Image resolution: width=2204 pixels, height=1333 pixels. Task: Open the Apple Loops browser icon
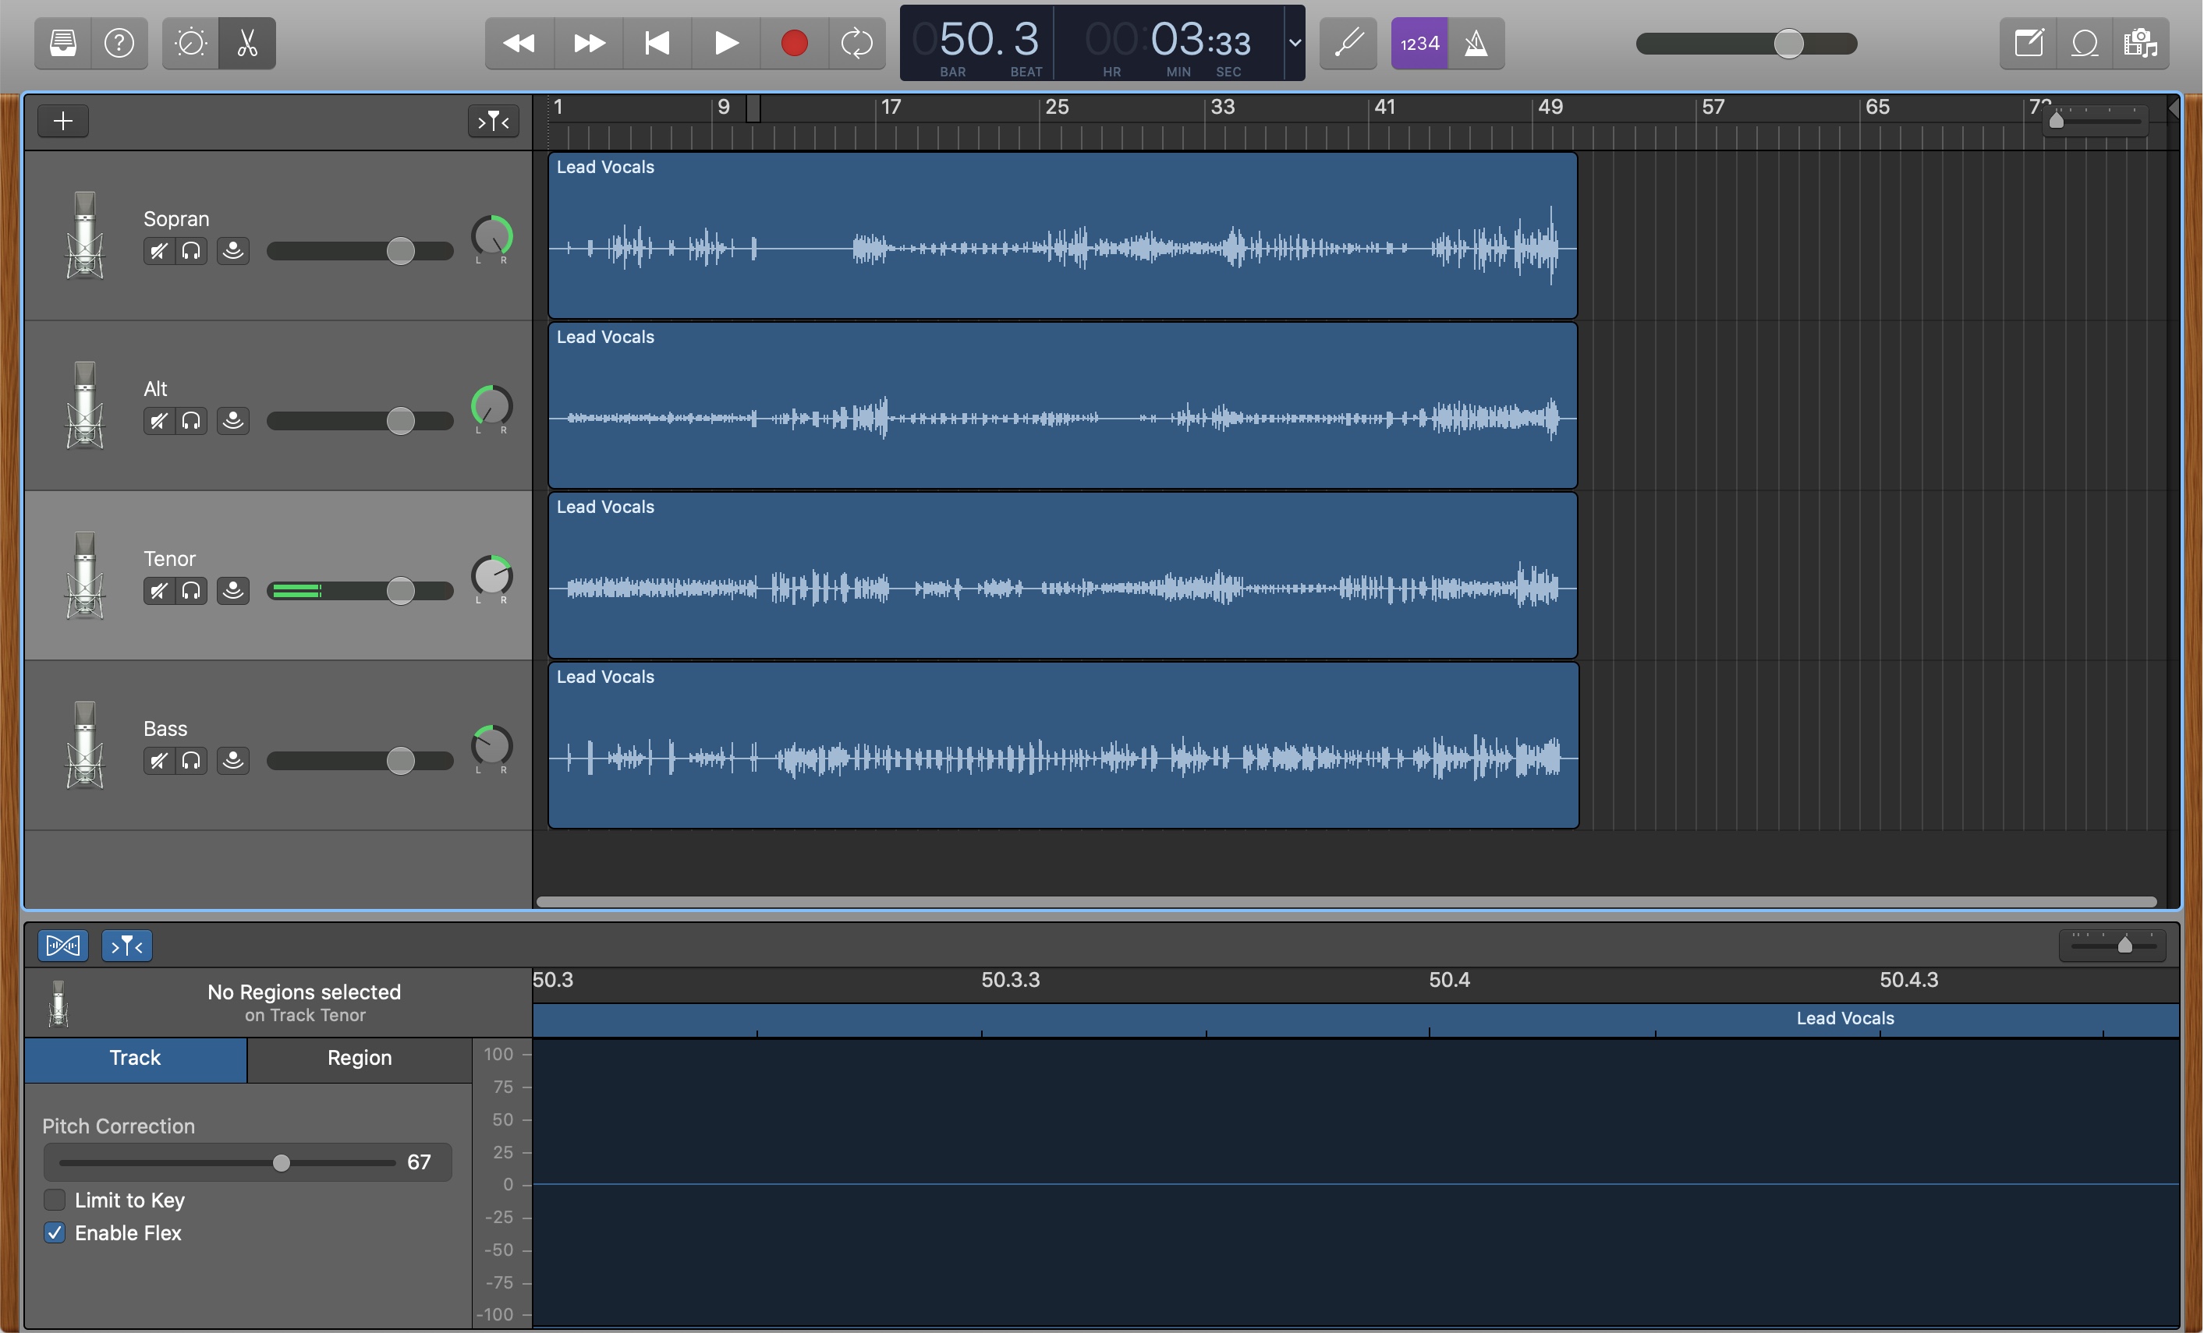coord(2084,43)
